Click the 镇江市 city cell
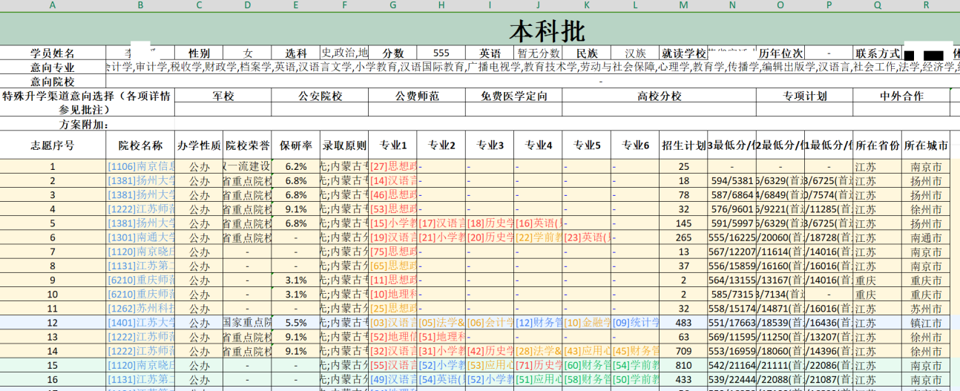This screenshot has height=391, width=960. [x=926, y=323]
